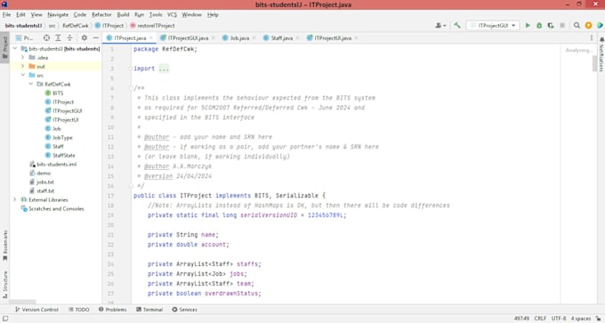
Task: Open Search Everywhere magnifier icon
Action: point(577,26)
